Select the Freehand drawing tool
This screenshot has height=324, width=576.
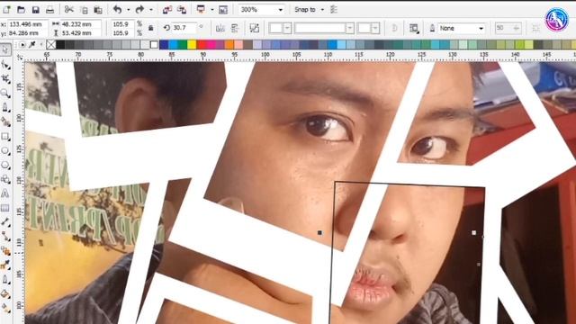[5, 107]
